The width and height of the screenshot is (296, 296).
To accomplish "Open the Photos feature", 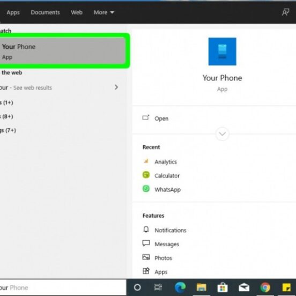I will (163, 258).
